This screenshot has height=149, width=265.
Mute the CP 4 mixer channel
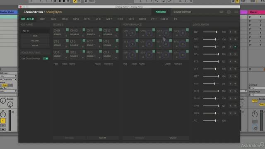[x=235, y=54]
